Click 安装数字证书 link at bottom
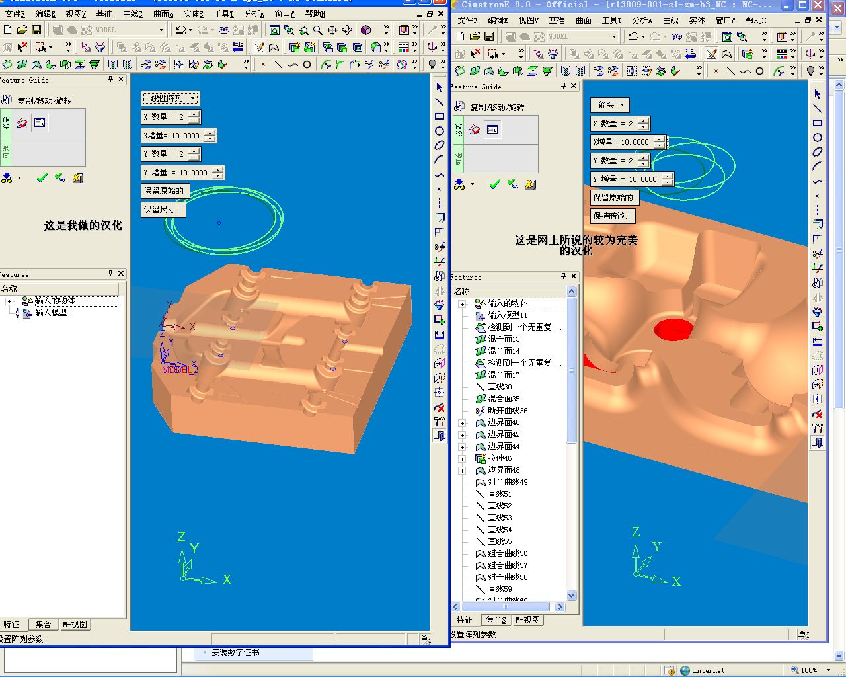The width and height of the screenshot is (846, 677). tap(235, 653)
